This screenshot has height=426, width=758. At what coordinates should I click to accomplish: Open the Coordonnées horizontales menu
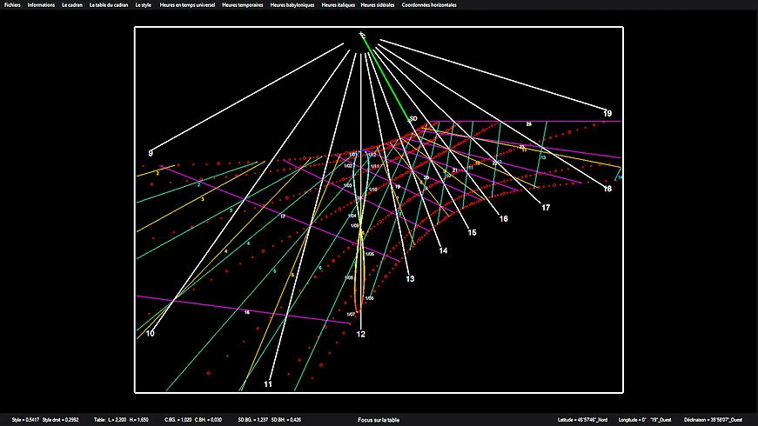431,5
